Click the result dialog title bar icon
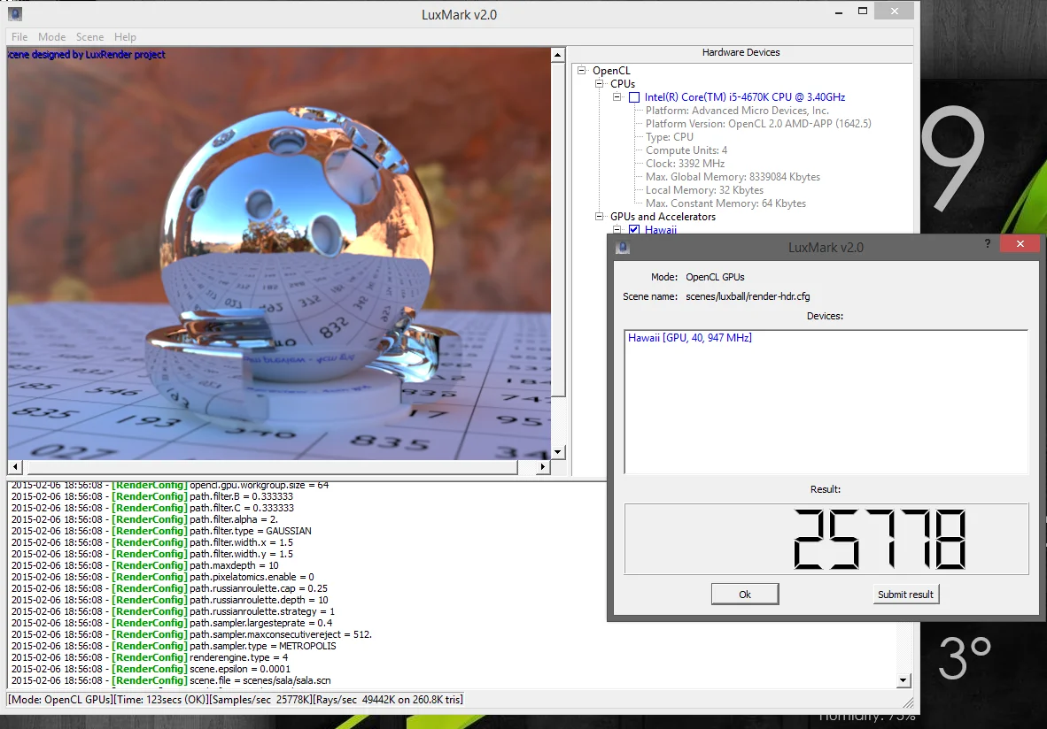 (x=623, y=248)
